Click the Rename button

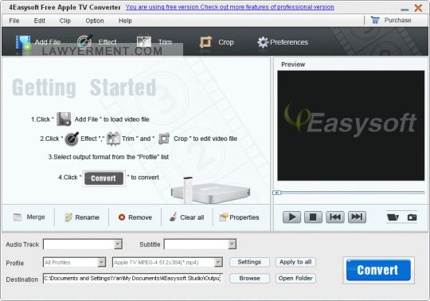82,217
